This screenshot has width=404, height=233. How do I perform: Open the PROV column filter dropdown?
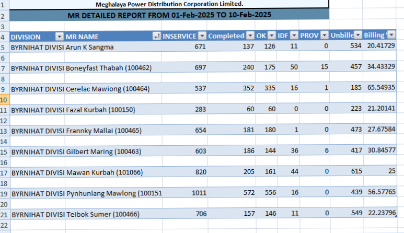pos(325,35)
